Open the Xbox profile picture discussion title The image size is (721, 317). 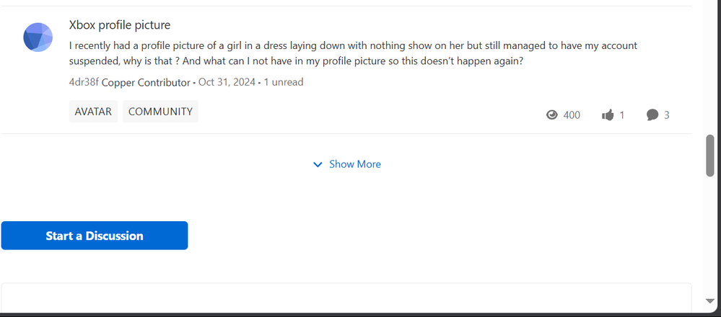point(120,25)
